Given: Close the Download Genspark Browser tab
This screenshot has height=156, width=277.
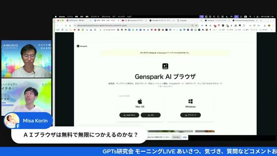Looking at the screenshot, I should click(257, 20).
